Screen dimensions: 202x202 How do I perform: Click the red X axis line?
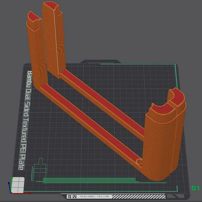pos(21,193)
